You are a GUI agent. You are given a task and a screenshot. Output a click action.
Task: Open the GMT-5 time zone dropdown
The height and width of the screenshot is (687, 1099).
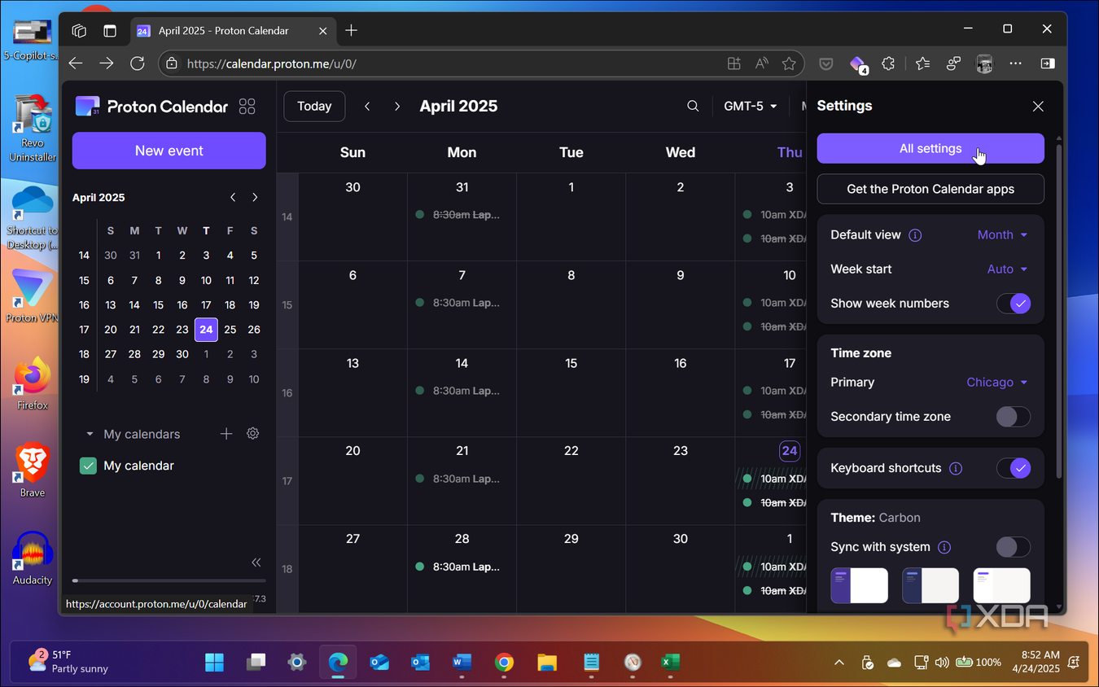[751, 107]
